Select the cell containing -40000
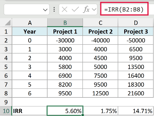 (x=100, y=40)
